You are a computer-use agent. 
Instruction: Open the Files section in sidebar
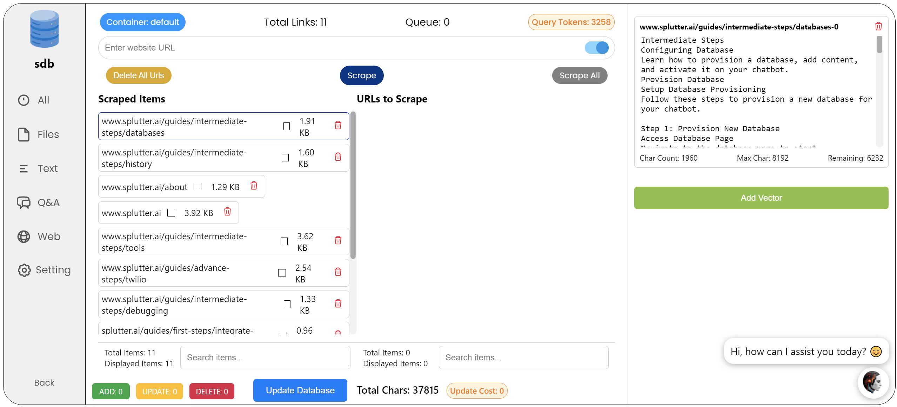[x=38, y=134]
